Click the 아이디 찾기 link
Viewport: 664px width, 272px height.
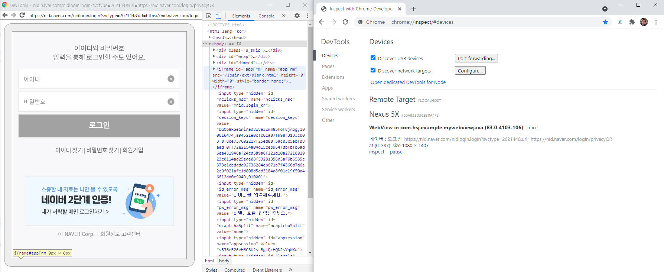[69, 150]
